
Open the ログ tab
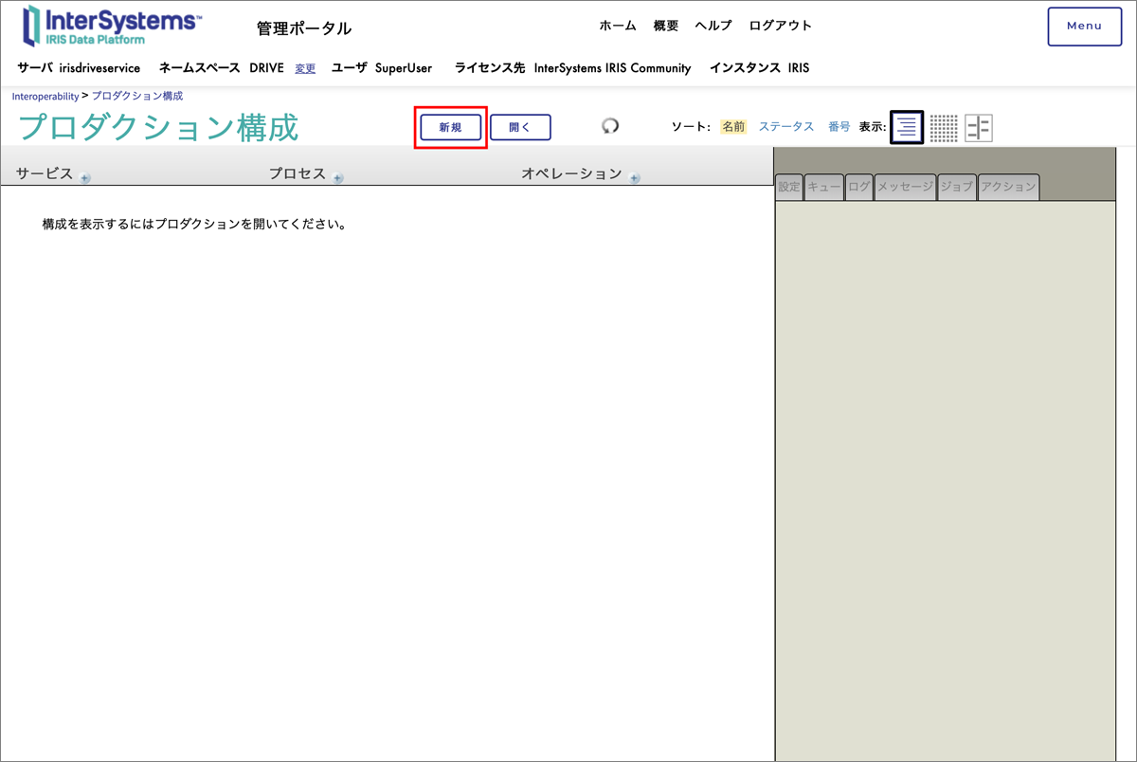click(x=859, y=187)
